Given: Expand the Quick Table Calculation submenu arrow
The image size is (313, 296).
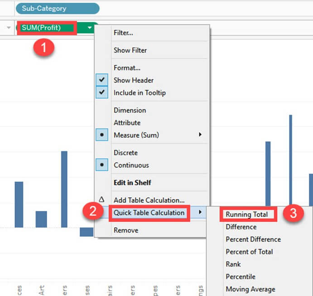Looking at the screenshot, I should tap(200, 213).
